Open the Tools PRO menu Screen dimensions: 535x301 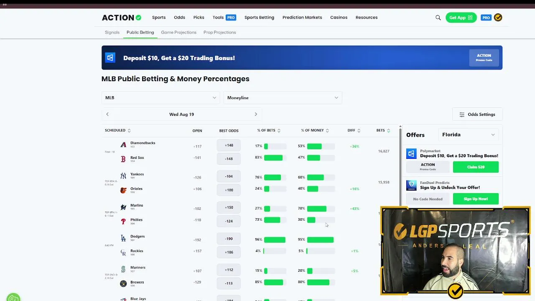pos(224,18)
